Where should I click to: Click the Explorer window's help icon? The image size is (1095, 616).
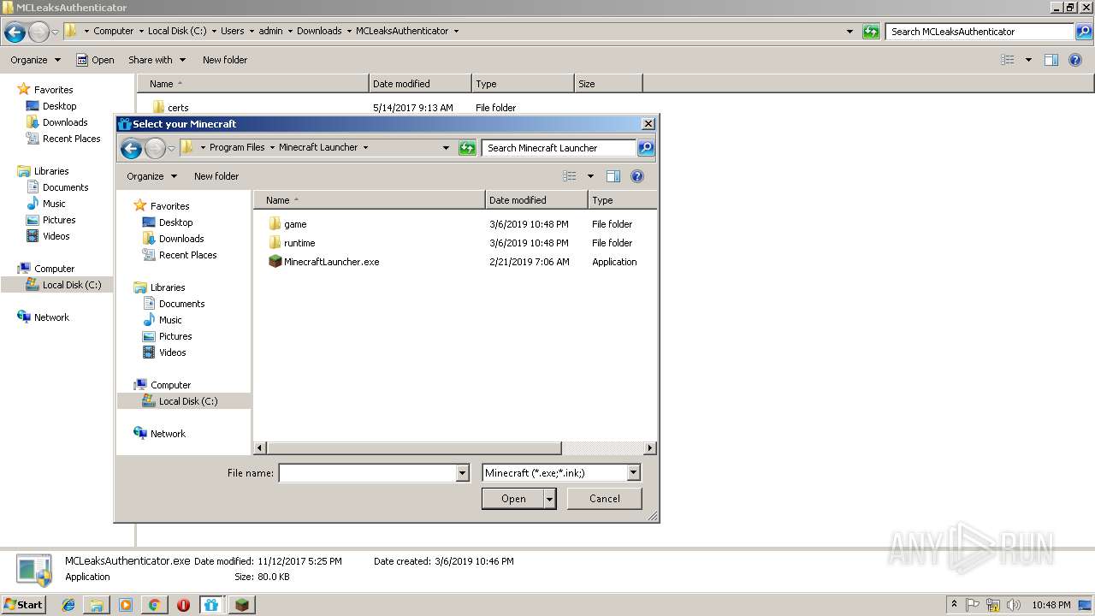(x=1076, y=60)
